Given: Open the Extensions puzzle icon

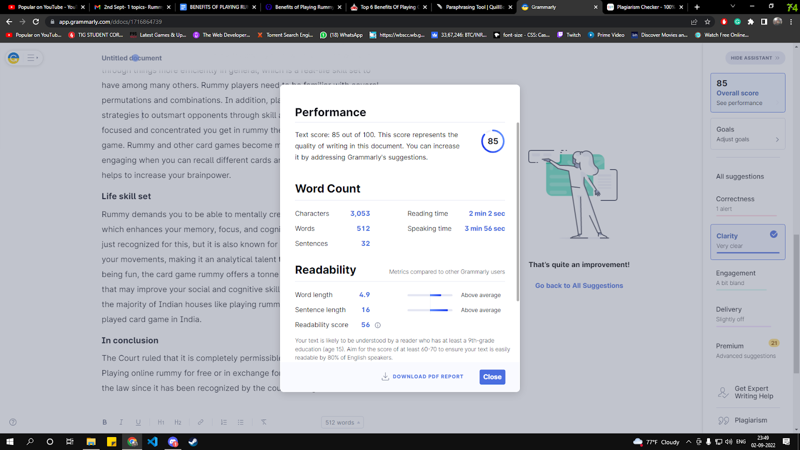Looking at the screenshot, I should pos(750,22).
